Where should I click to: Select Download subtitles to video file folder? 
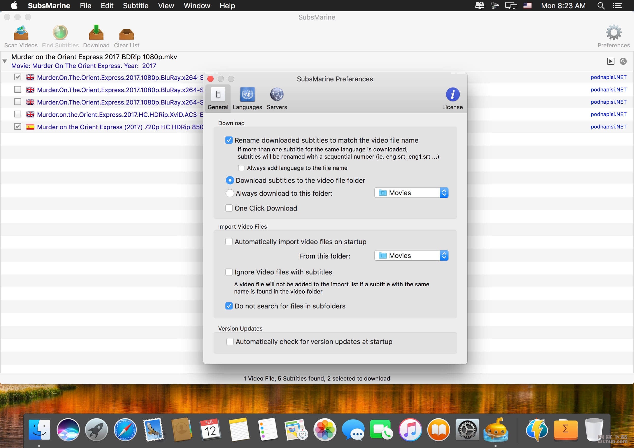point(230,180)
